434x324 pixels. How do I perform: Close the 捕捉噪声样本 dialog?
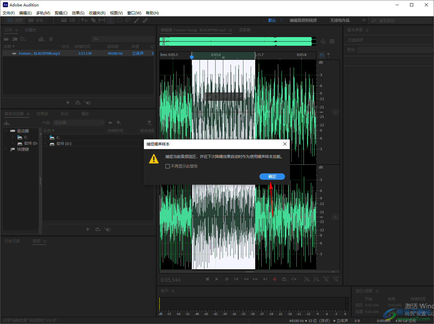pos(285,144)
